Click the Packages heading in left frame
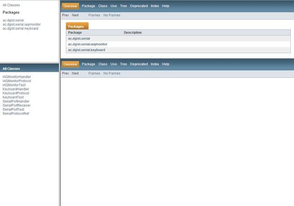Screen dimensions: 294x206 (11, 13)
